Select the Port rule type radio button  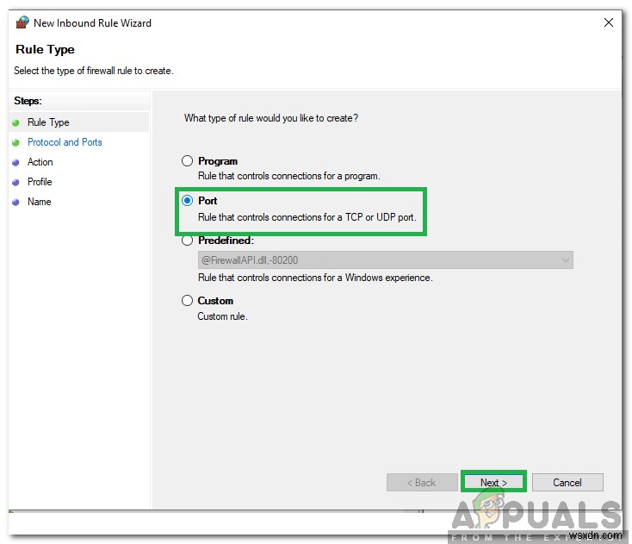coord(187,201)
